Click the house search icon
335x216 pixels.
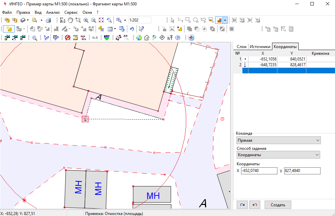point(147,38)
